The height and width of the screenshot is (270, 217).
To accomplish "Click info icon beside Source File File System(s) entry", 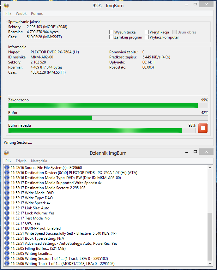I will (7, 167).
